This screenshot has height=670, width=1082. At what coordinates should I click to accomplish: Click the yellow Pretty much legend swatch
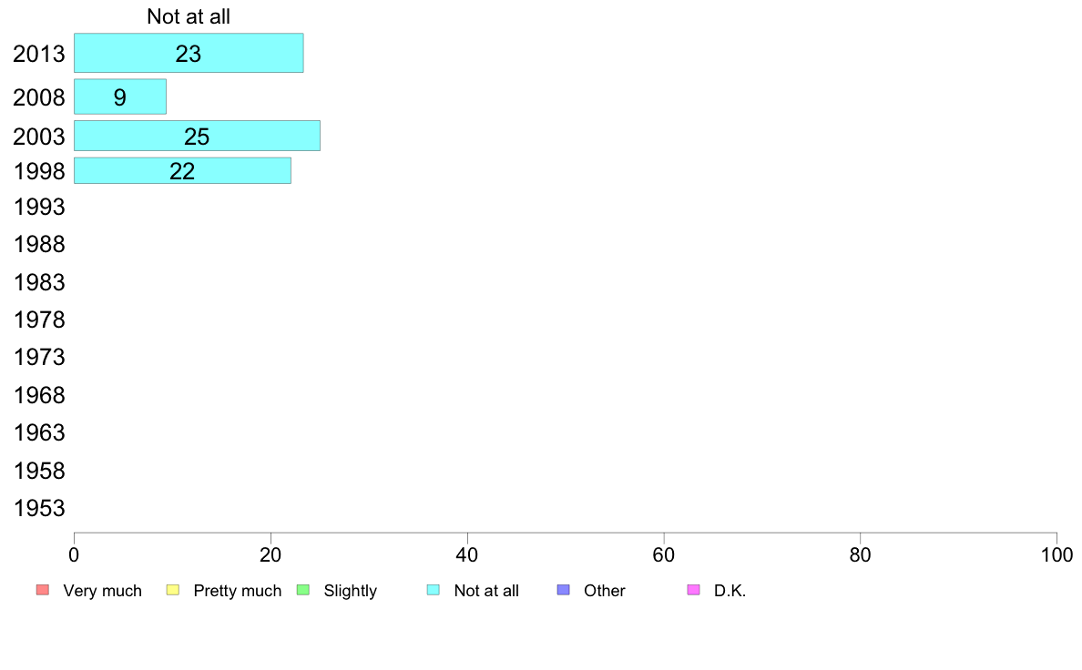173,590
